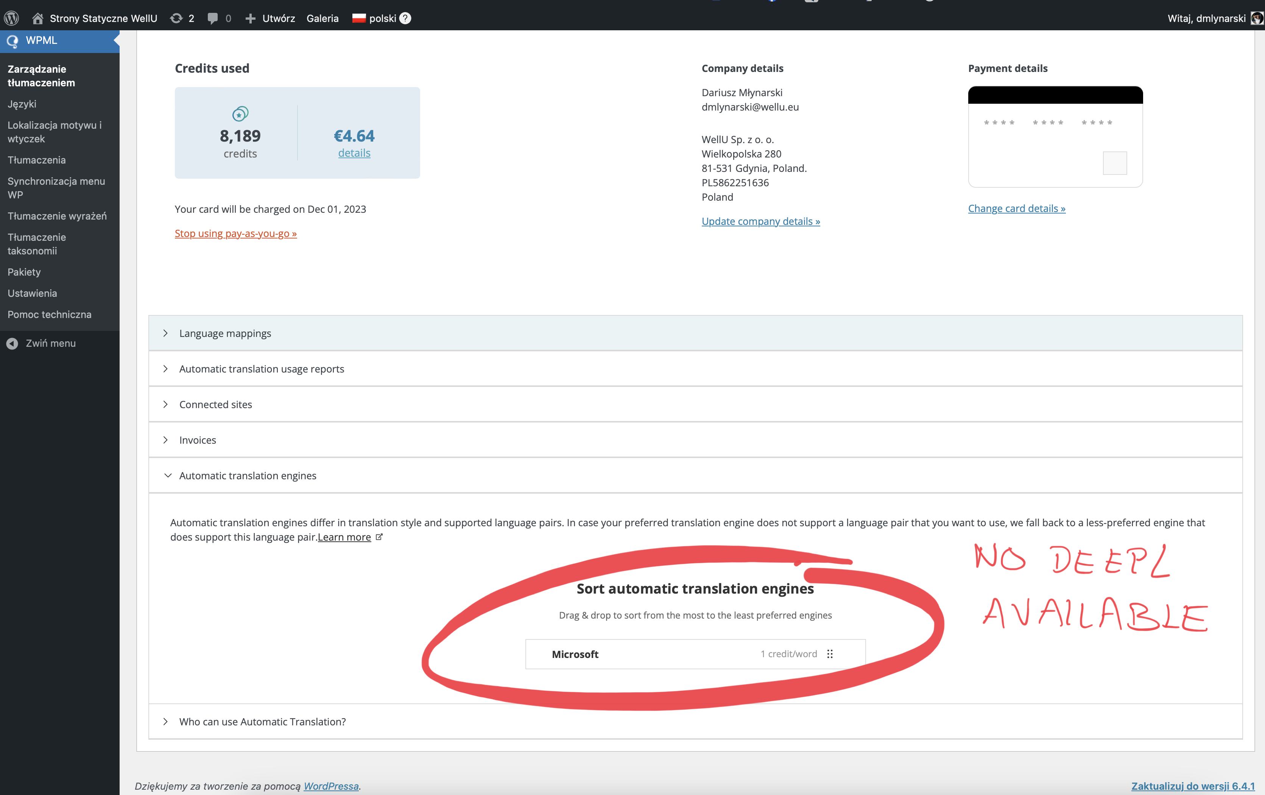Image resolution: width=1265 pixels, height=795 pixels.
Task: Expand Who can use Automatic Translation?
Action: [x=696, y=722]
